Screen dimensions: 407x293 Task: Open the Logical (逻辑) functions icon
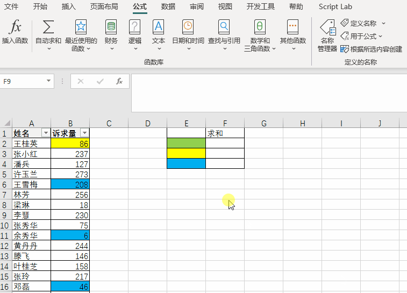click(x=135, y=27)
